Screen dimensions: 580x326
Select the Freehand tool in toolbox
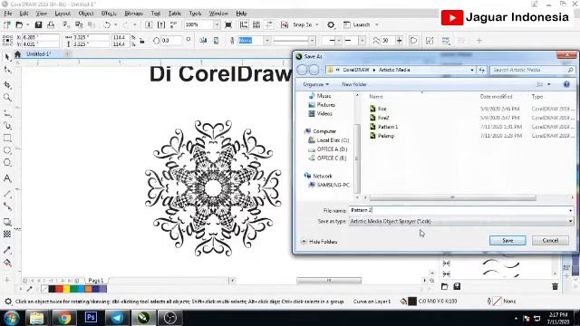(x=7, y=112)
